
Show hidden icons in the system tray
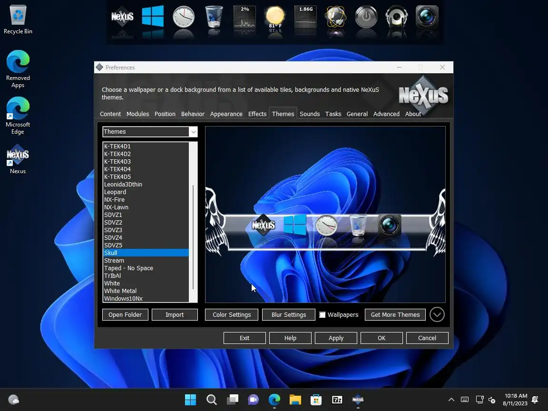451,400
